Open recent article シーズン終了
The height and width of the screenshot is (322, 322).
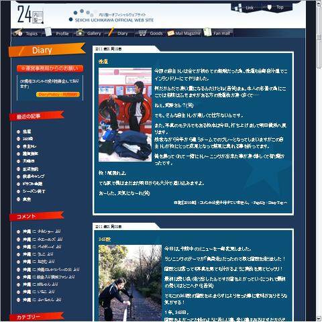point(34,191)
